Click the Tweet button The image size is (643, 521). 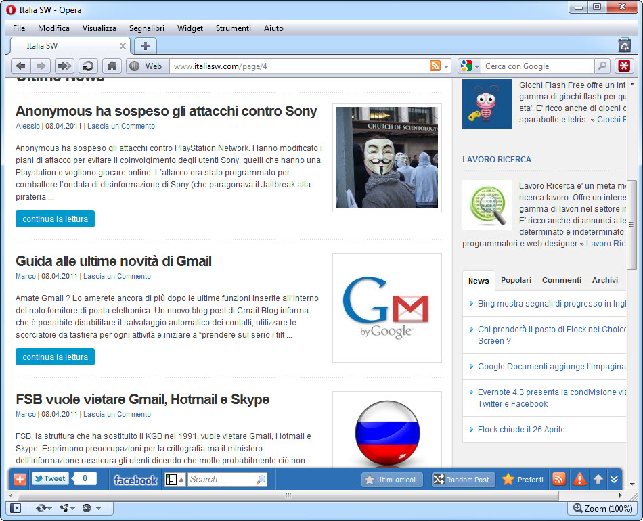pyautogui.click(x=50, y=478)
